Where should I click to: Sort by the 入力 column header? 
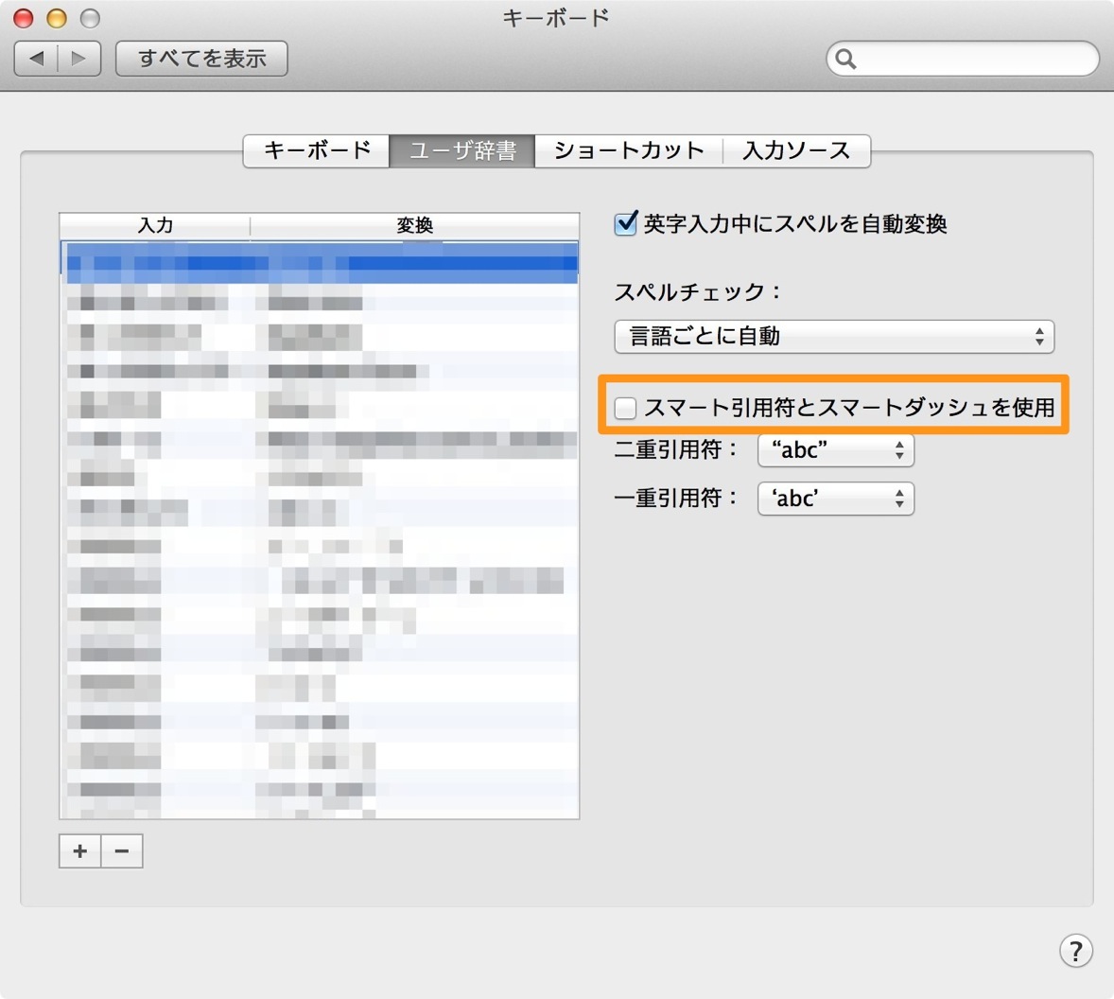[x=155, y=225]
